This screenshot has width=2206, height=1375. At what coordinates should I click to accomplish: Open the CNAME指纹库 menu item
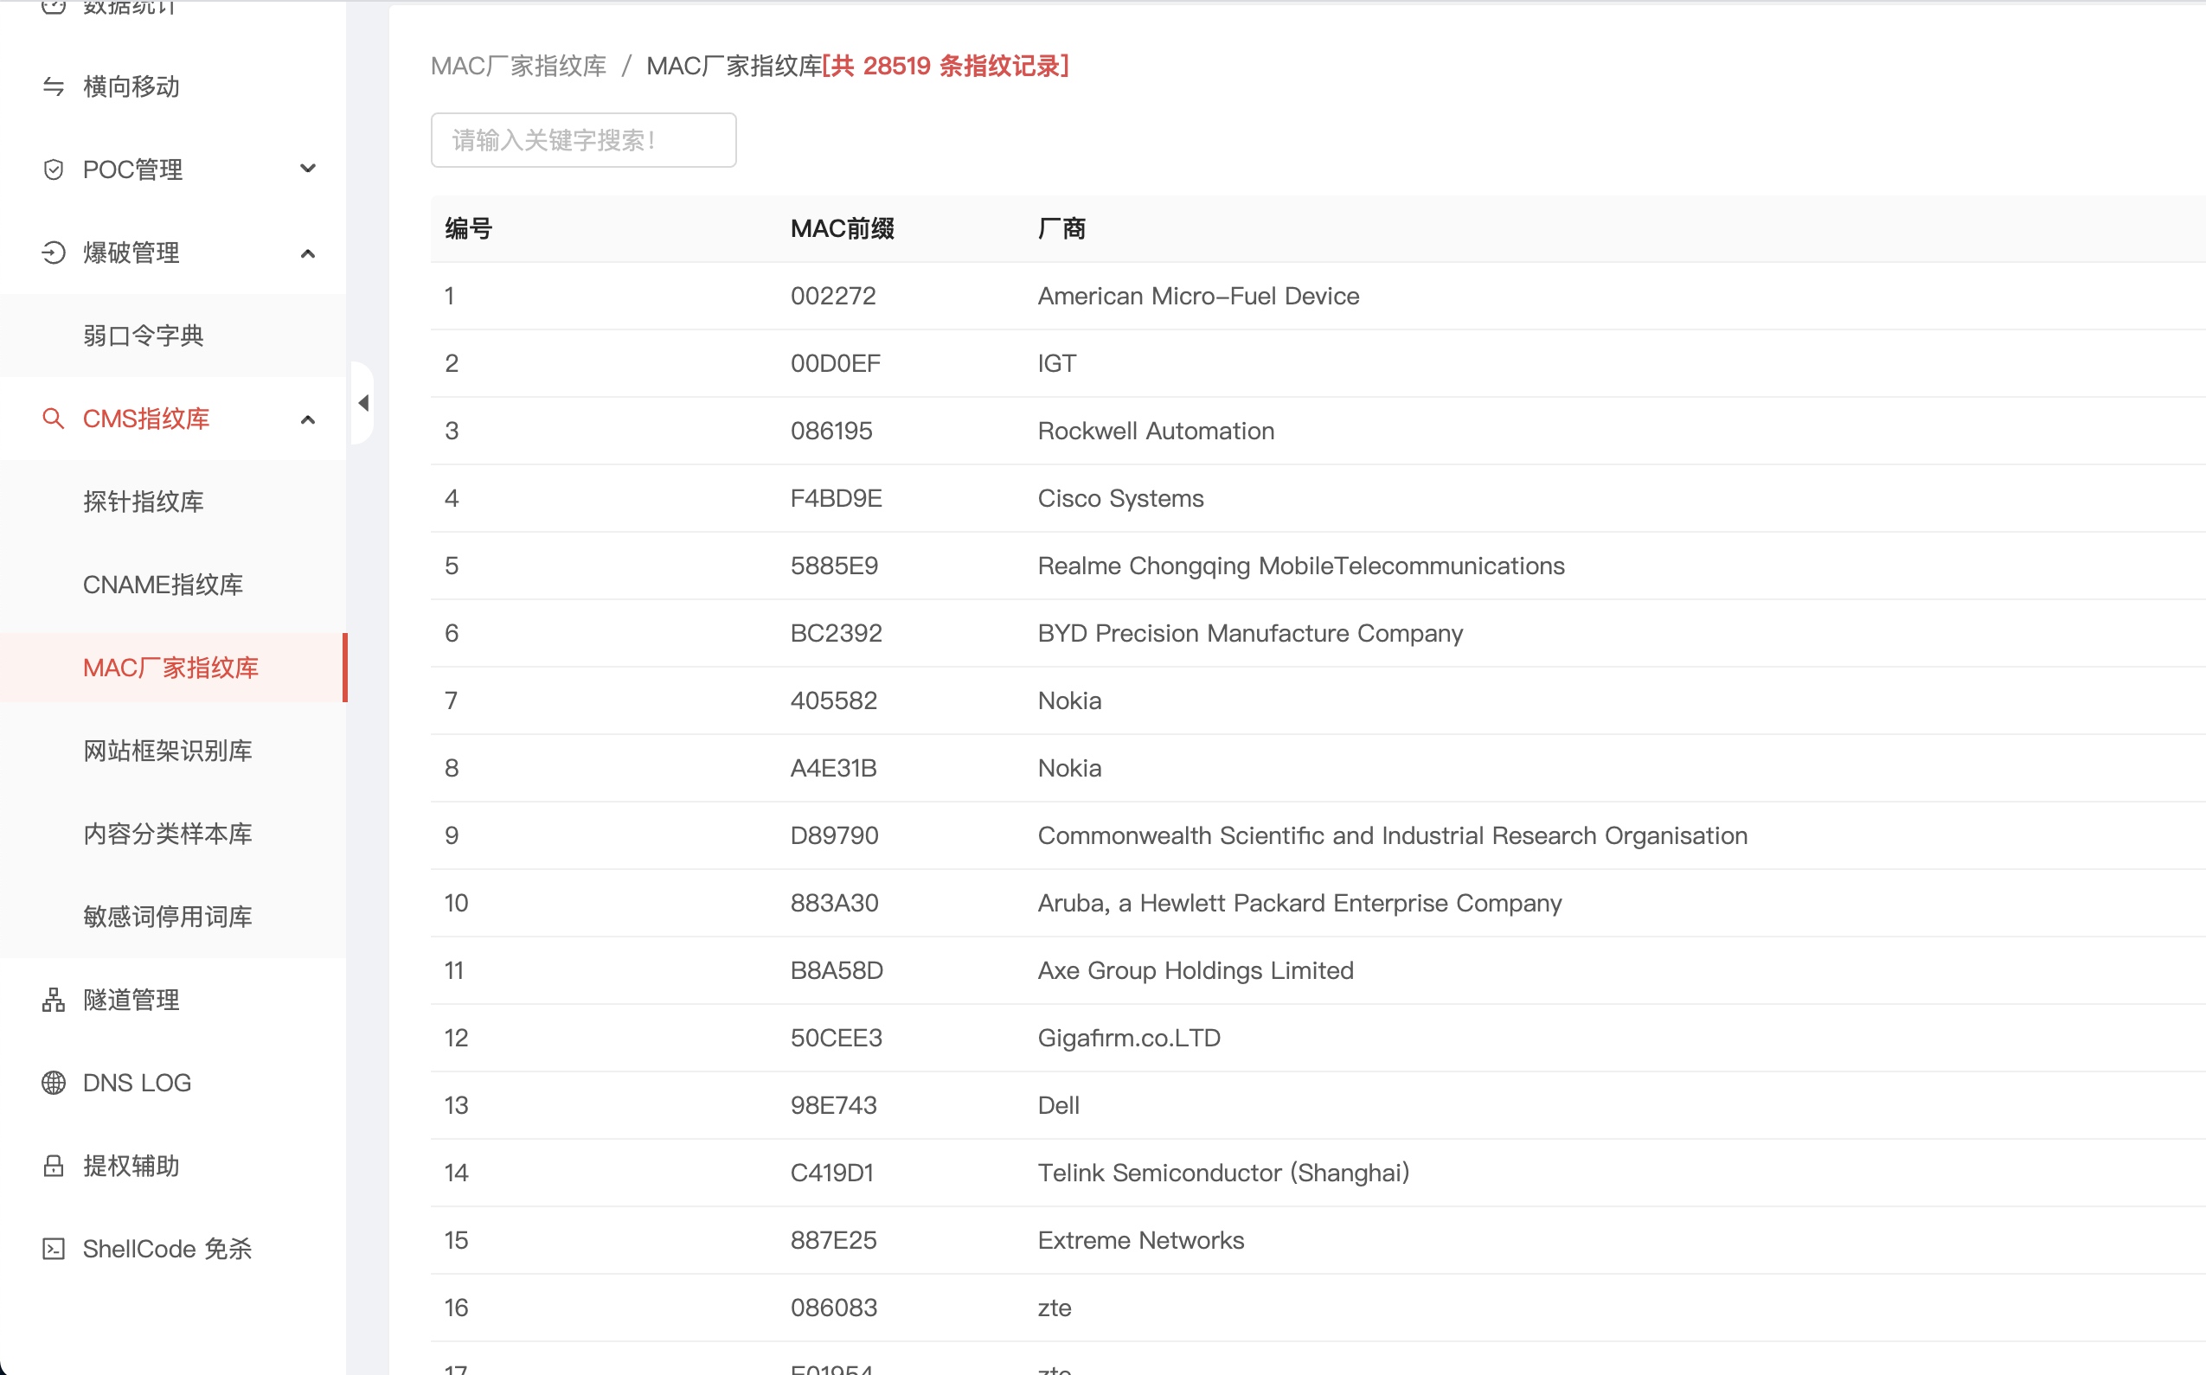(163, 585)
